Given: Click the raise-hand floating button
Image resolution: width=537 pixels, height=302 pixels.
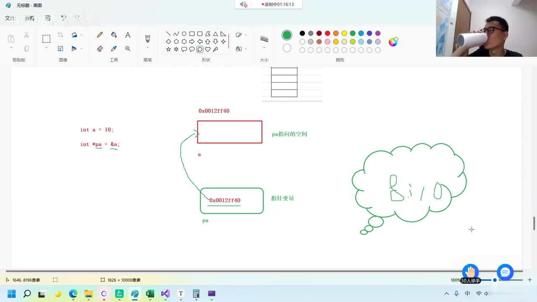Looking at the screenshot, I should [x=470, y=272].
